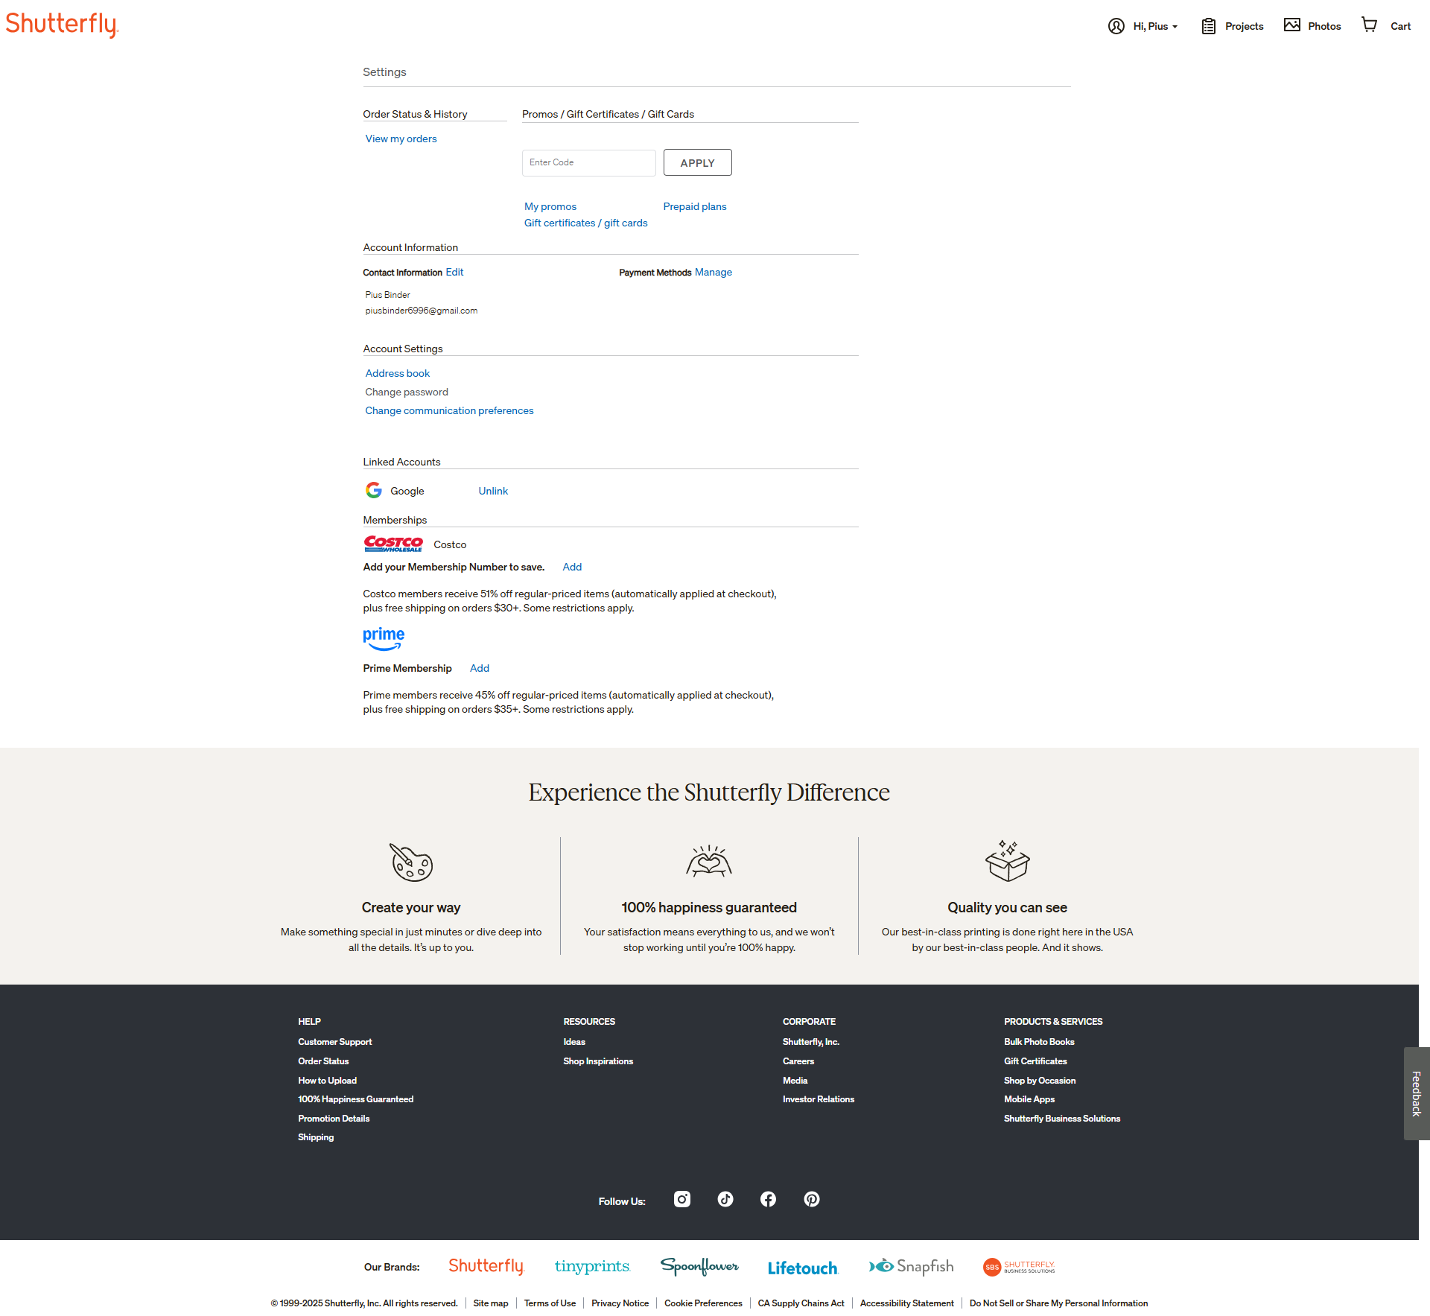Open Promotion Details footer link
The height and width of the screenshot is (1316, 1430).
coord(334,1119)
